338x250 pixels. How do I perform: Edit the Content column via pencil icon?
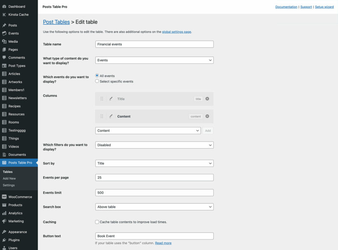(x=111, y=117)
